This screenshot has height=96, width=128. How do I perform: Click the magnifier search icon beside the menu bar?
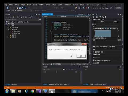point(98,5)
